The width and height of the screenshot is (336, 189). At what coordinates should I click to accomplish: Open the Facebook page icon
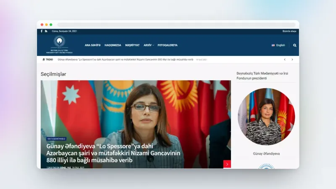pyautogui.click(x=42, y=31)
